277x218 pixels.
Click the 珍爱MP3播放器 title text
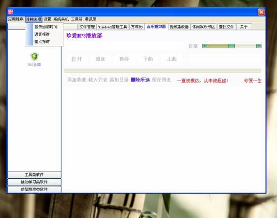point(84,36)
